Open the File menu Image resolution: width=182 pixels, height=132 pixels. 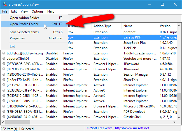5,11
